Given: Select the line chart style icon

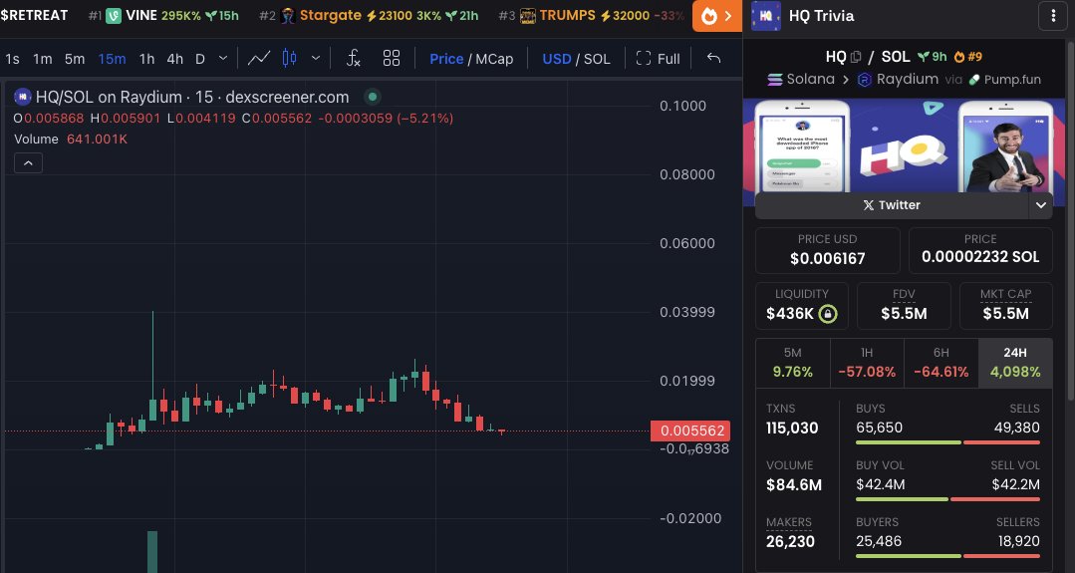Looking at the screenshot, I should [x=258, y=59].
